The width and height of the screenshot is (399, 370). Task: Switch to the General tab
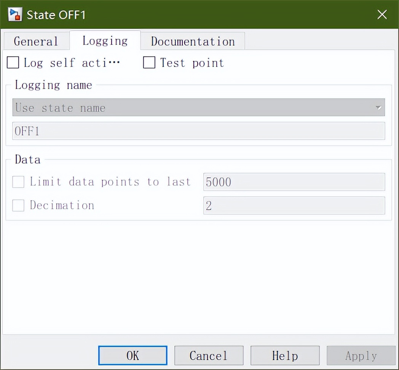(36, 41)
